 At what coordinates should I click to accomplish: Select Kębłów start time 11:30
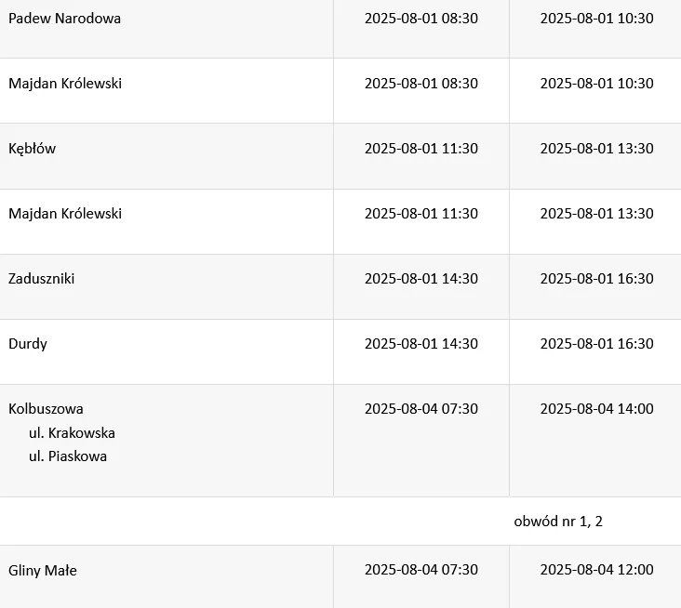pyautogui.click(x=421, y=149)
